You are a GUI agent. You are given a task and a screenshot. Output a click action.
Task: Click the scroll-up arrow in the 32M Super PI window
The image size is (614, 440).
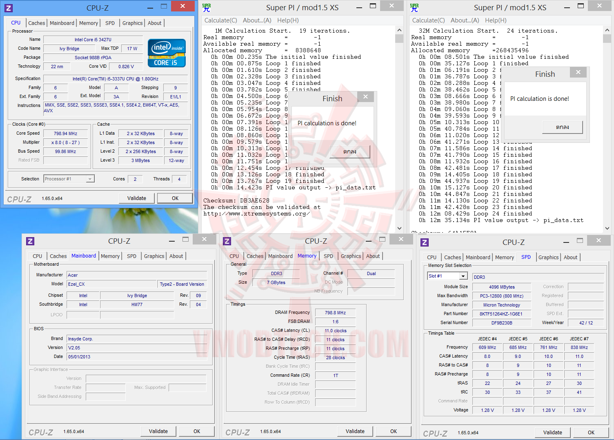[607, 30]
